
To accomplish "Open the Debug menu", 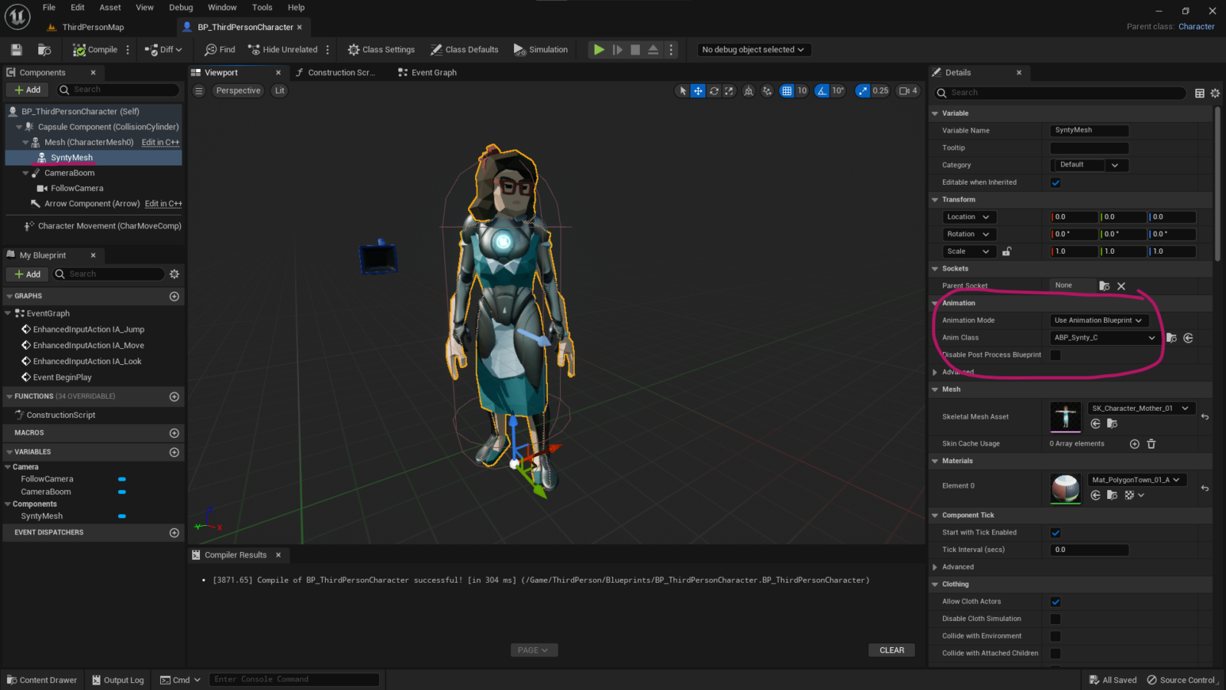I will coord(181,8).
